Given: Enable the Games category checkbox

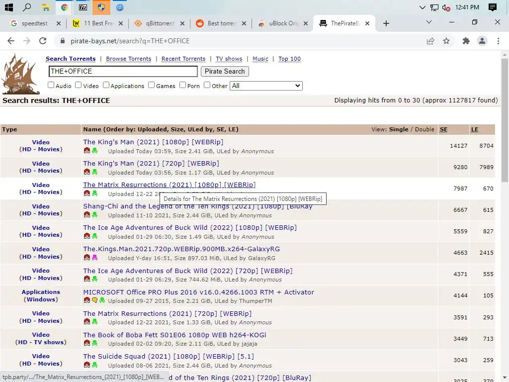Looking at the screenshot, I should [151, 85].
